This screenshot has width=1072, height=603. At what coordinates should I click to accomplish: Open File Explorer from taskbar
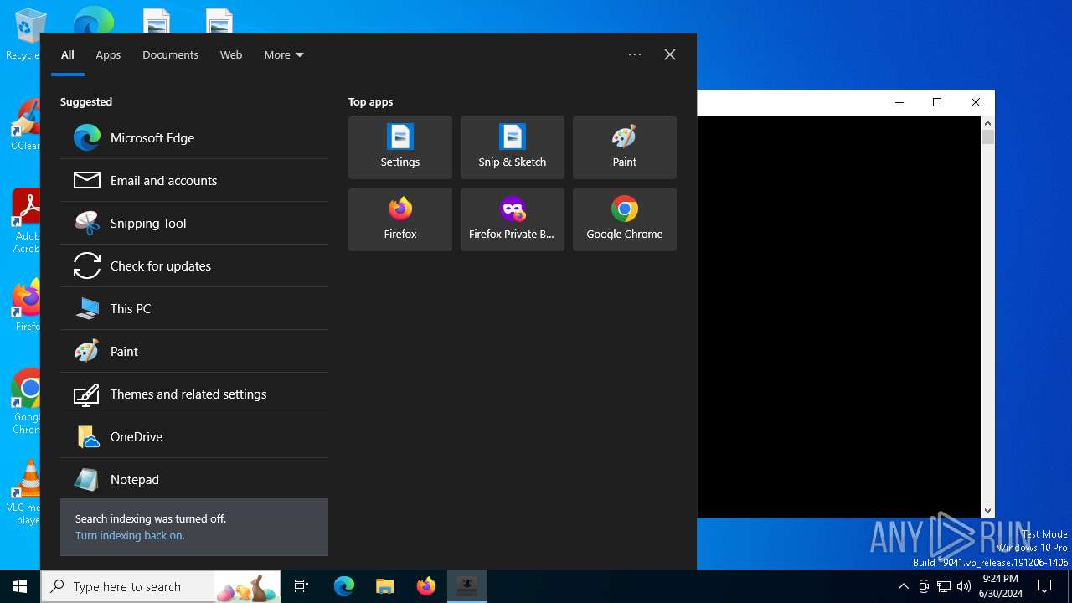click(385, 587)
